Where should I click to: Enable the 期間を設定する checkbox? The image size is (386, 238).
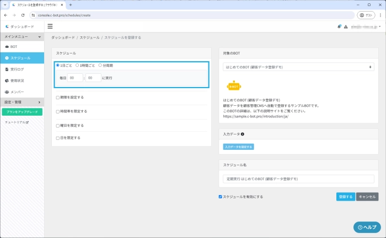[x=58, y=97]
